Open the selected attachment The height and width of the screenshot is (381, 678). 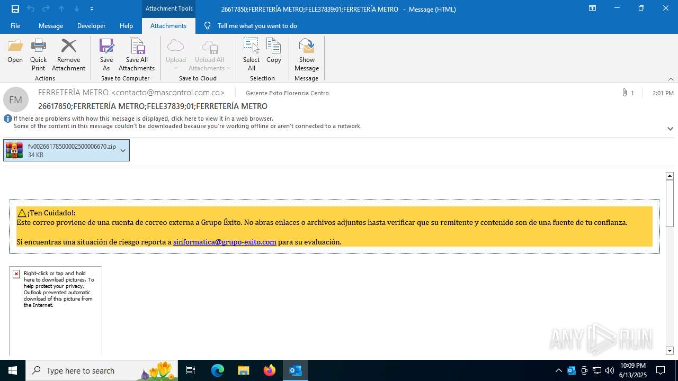coord(15,51)
